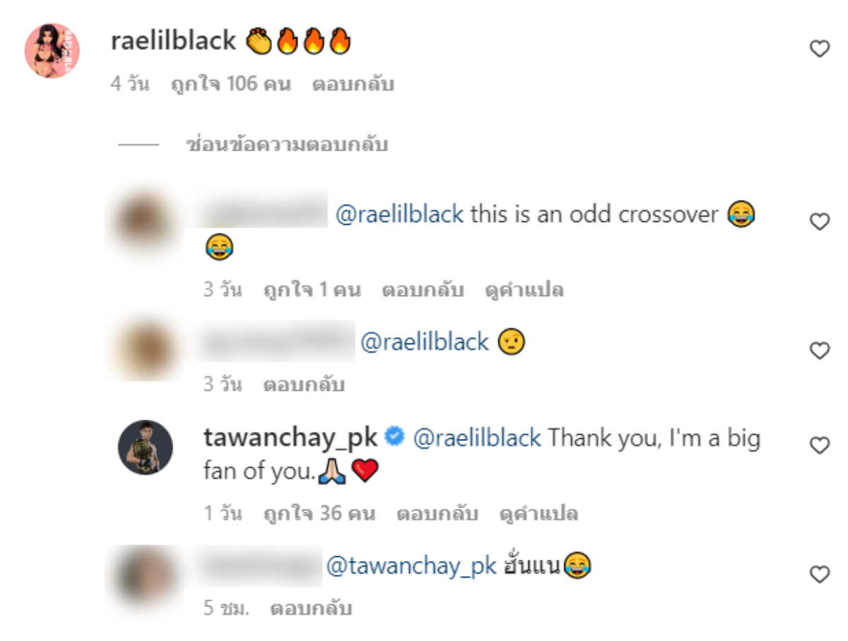Reply to the last 'ฮั่นแน' comment
The image size is (848, 641).
tap(311, 608)
